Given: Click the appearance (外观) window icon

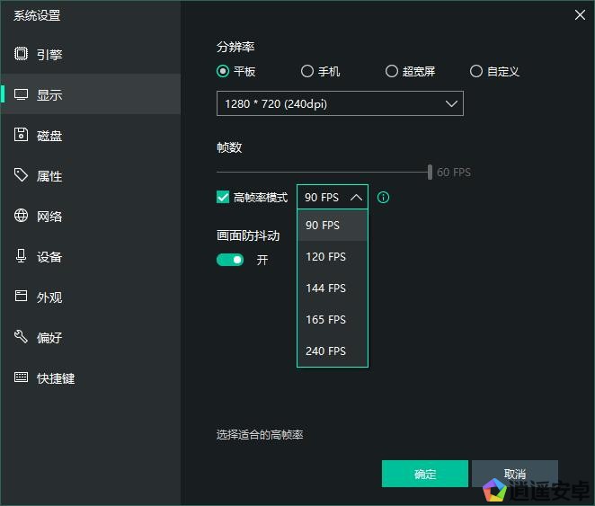Looking at the screenshot, I should [x=21, y=297].
